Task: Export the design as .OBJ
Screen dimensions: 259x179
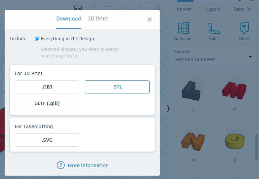Action: [47, 87]
